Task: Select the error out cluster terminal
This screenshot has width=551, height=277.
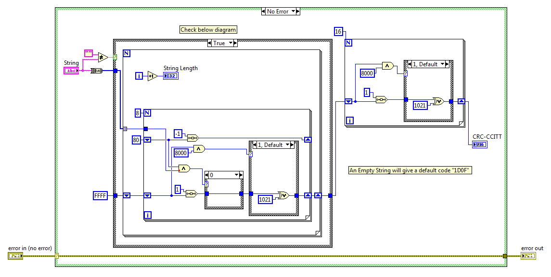Action: [528, 256]
